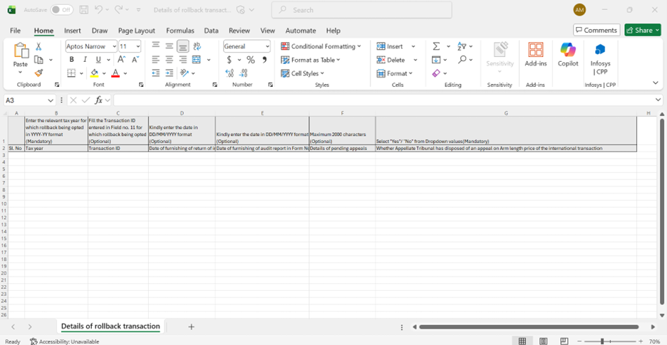Apply the red font color
Screen dimensions: 667x345
115,73
